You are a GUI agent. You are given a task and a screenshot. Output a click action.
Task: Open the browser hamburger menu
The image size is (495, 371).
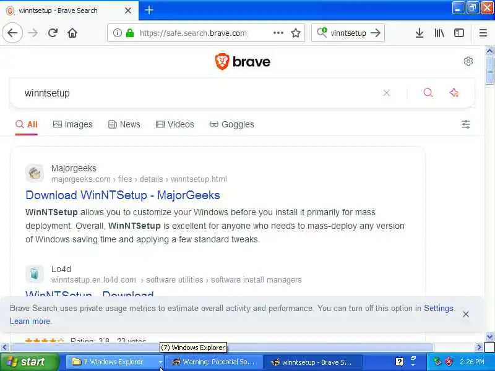[x=483, y=33]
